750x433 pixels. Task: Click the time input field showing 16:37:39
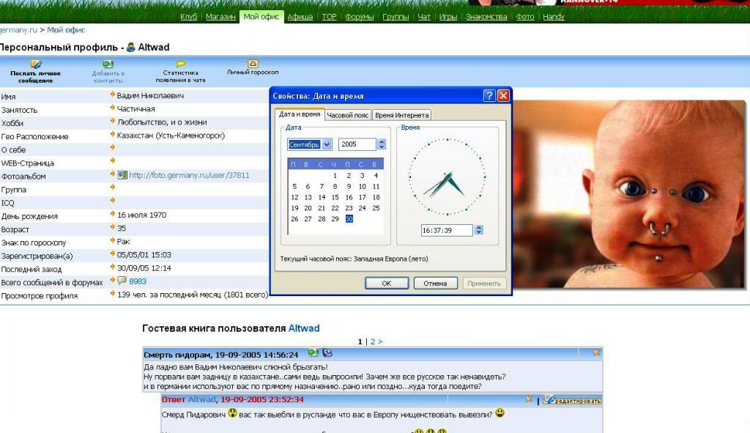(447, 230)
